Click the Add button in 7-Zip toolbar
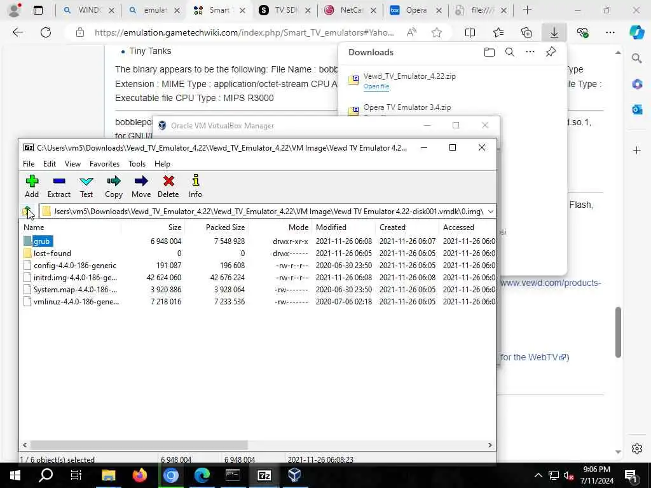Screen dimensions: 651x488 pos(32,186)
